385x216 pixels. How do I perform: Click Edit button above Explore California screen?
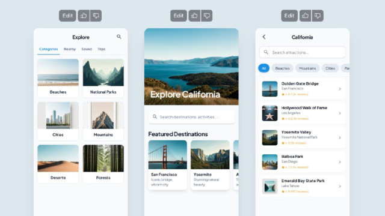(179, 16)
